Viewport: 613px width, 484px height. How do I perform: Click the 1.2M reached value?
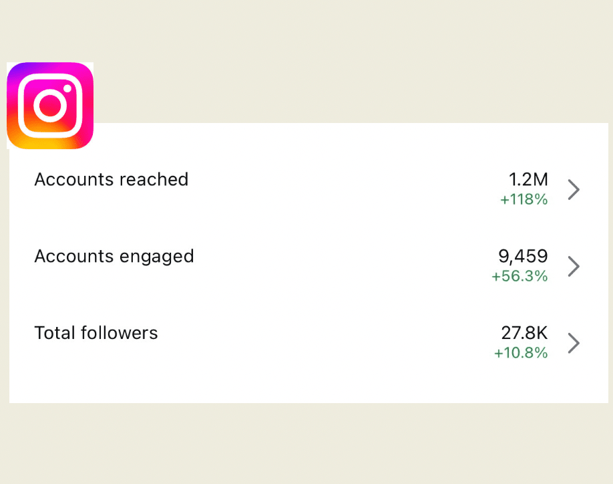[x=528, y=180]
